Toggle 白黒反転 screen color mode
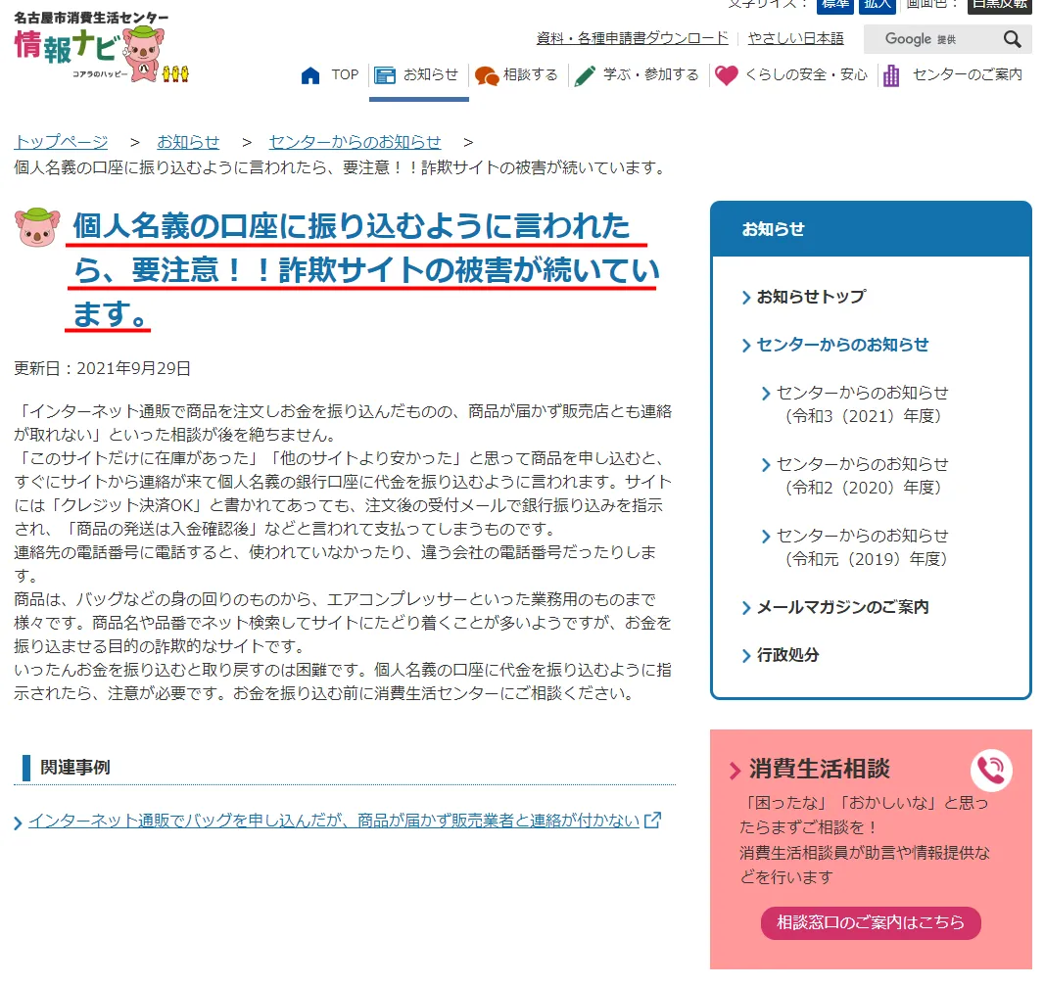 point(999,4)
